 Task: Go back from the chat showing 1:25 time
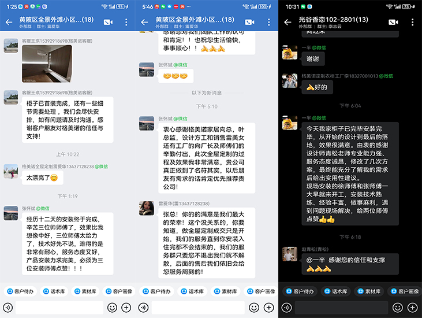coord(9,22)
